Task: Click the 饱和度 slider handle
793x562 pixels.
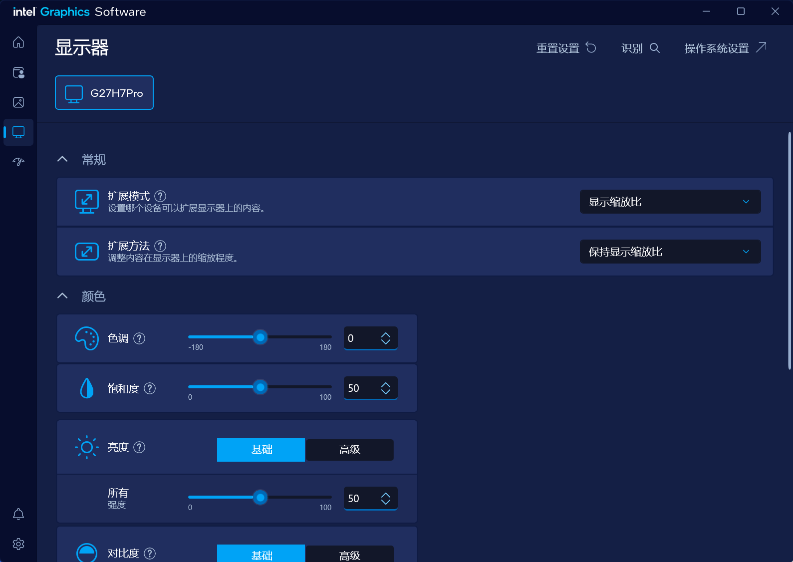Action: point(260,387)
